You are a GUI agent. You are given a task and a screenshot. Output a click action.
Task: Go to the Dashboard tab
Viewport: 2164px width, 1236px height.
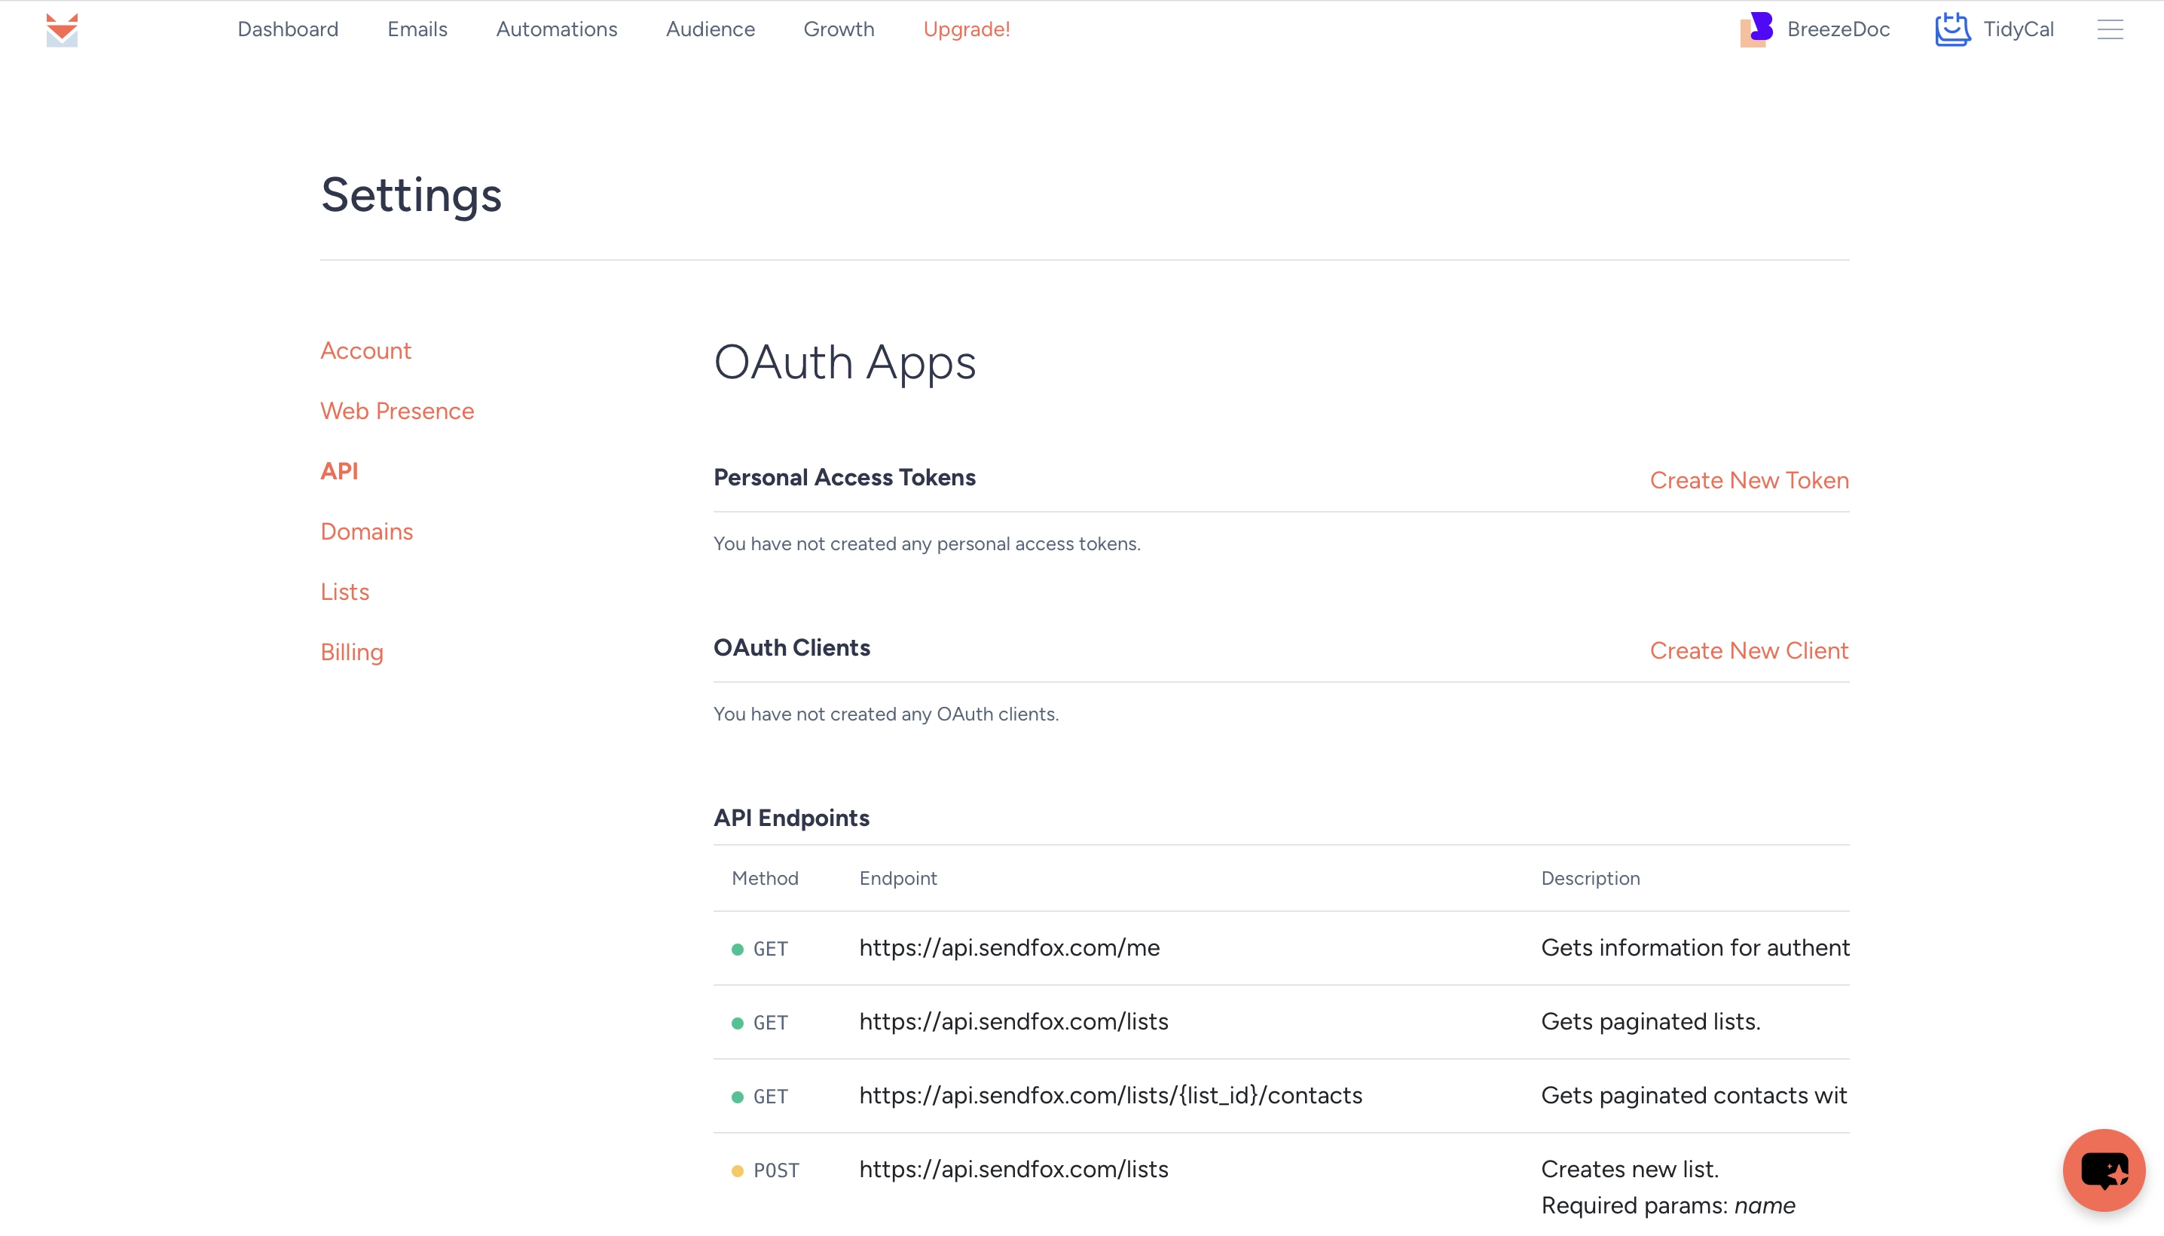click(288, 29)
